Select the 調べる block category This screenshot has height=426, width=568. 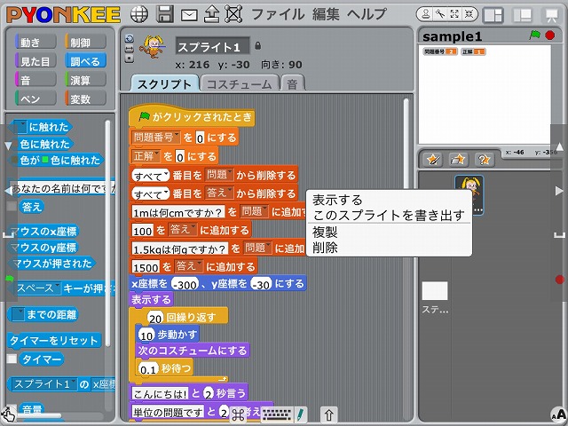click(x=85, y=61)
